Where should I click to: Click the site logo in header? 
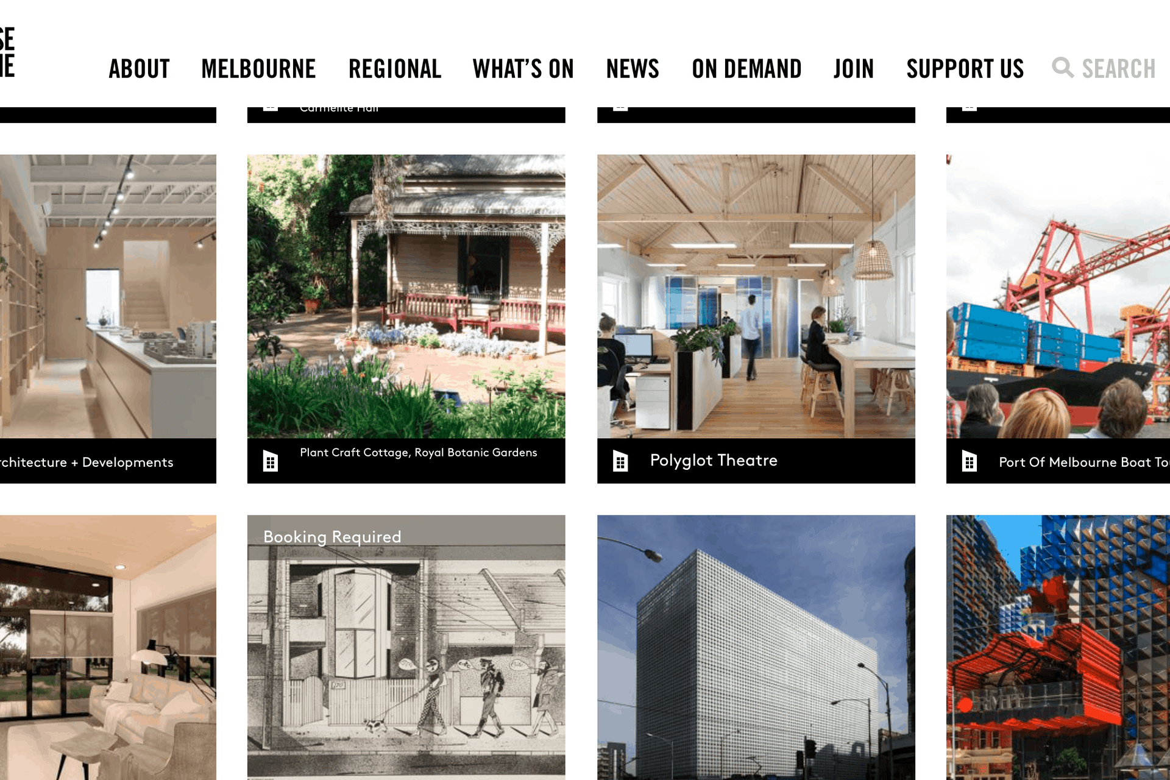[x=7, y=52]
